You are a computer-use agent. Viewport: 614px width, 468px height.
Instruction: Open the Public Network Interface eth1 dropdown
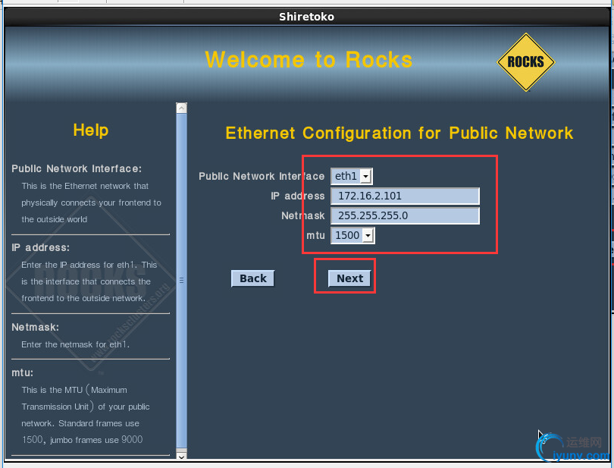coord(352,176)
